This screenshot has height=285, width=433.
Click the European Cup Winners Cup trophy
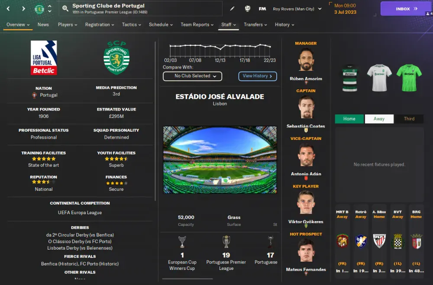pyautogui.click(x=182, y=242)
